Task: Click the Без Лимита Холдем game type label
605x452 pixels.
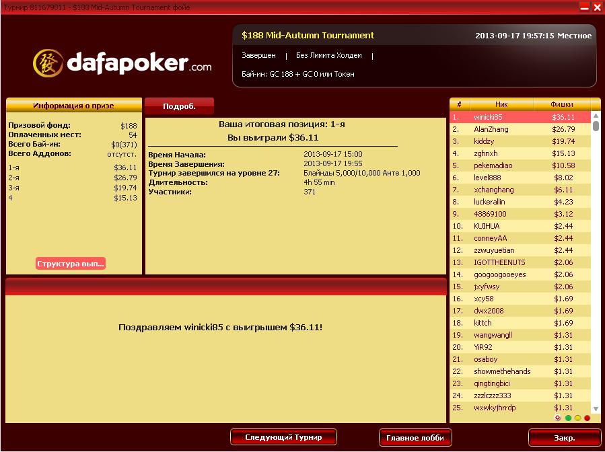Action: pyautogui.click(x=328, y=56)
